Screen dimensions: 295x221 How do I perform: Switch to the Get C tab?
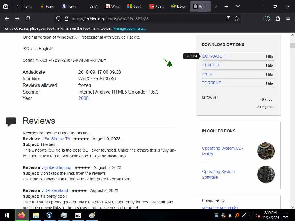click(x=135, y=7)
